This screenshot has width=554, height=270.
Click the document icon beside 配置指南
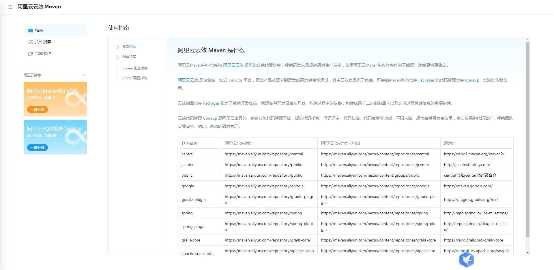point(117,57)
